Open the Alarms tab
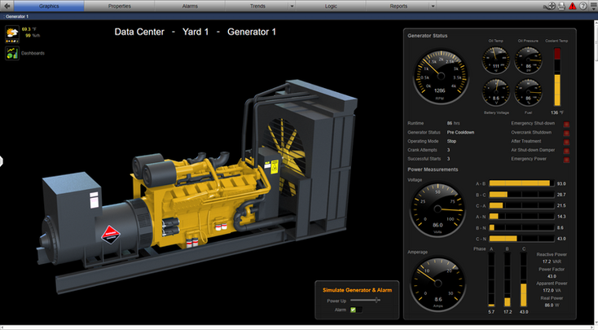598x330 pixels. pos(190,6)
